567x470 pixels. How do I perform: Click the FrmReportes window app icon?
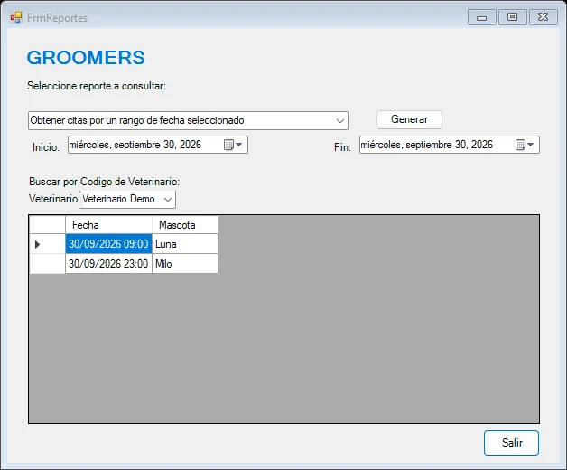[x=16, y=17]
